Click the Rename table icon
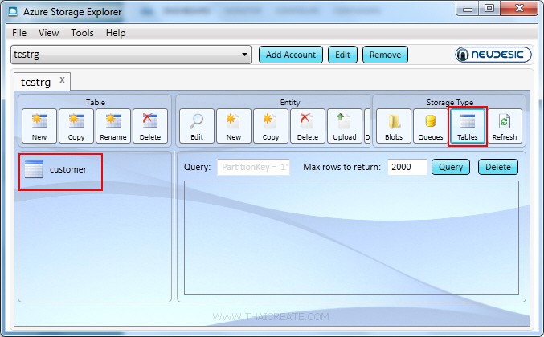This screenshot has width=544, height=337. pyautogui.click(x=112, y=126)
